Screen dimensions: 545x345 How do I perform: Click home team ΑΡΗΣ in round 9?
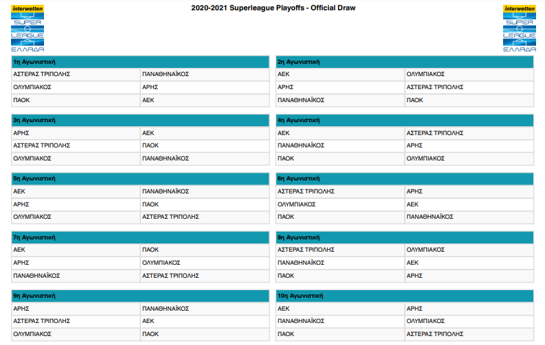point(21,309)
